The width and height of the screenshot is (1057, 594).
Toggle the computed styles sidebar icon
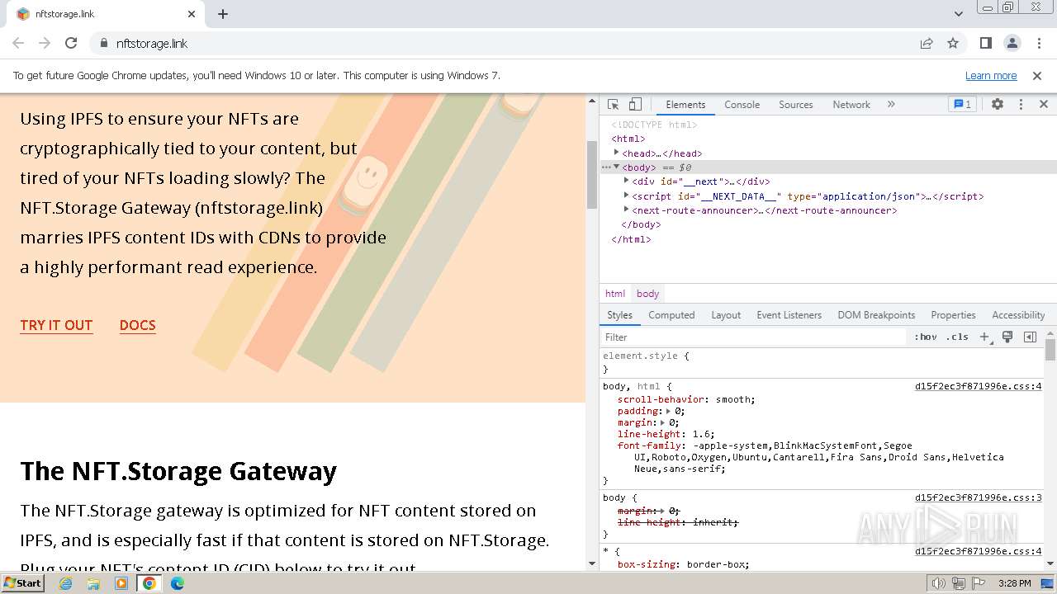(1030, 337)
